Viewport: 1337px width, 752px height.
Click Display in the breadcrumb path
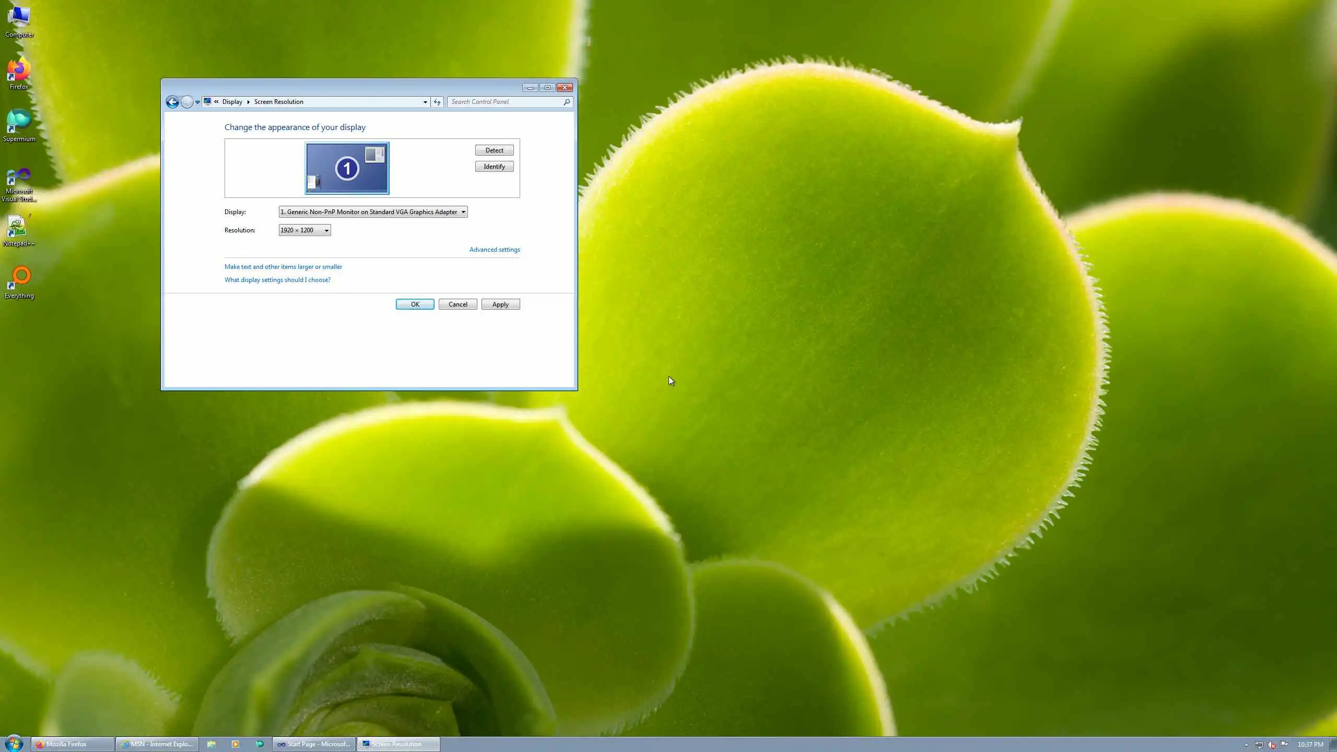232,102
